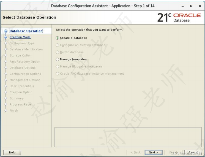Click Fast Recovery Option step

tap(25, 62)
